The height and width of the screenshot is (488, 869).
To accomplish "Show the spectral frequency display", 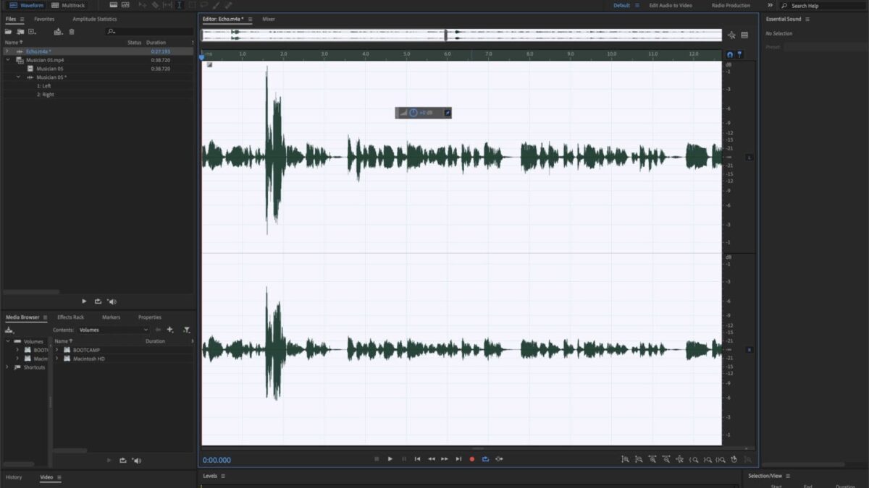I will [x=114, y=5].
